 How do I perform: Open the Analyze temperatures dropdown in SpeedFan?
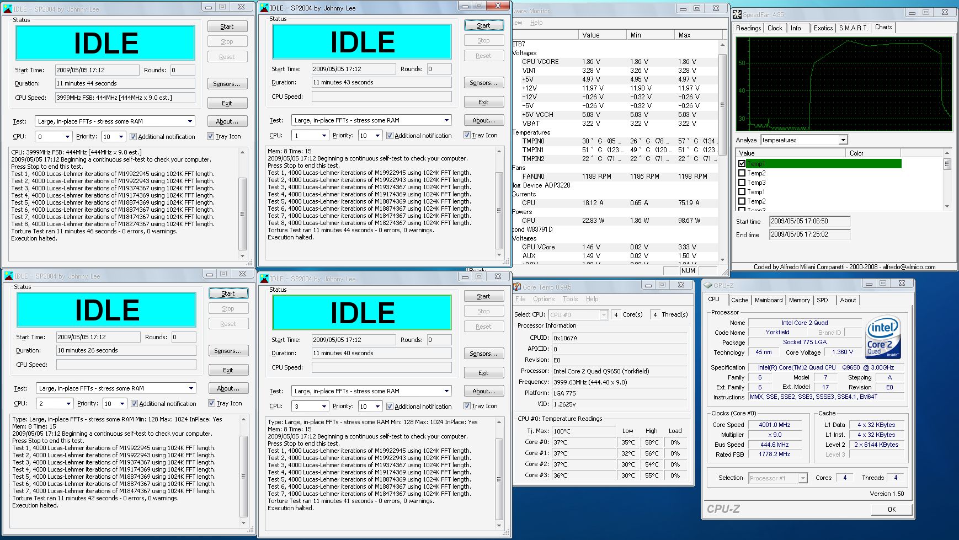point(843,140)
